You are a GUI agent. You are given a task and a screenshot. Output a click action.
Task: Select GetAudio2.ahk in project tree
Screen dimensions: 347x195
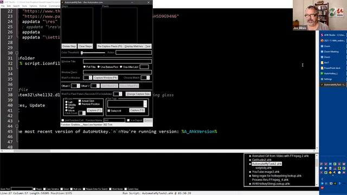261,160
